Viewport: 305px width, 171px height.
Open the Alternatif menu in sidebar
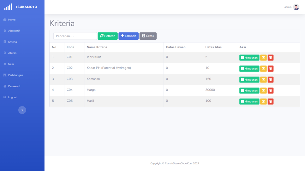click(14, 31)
